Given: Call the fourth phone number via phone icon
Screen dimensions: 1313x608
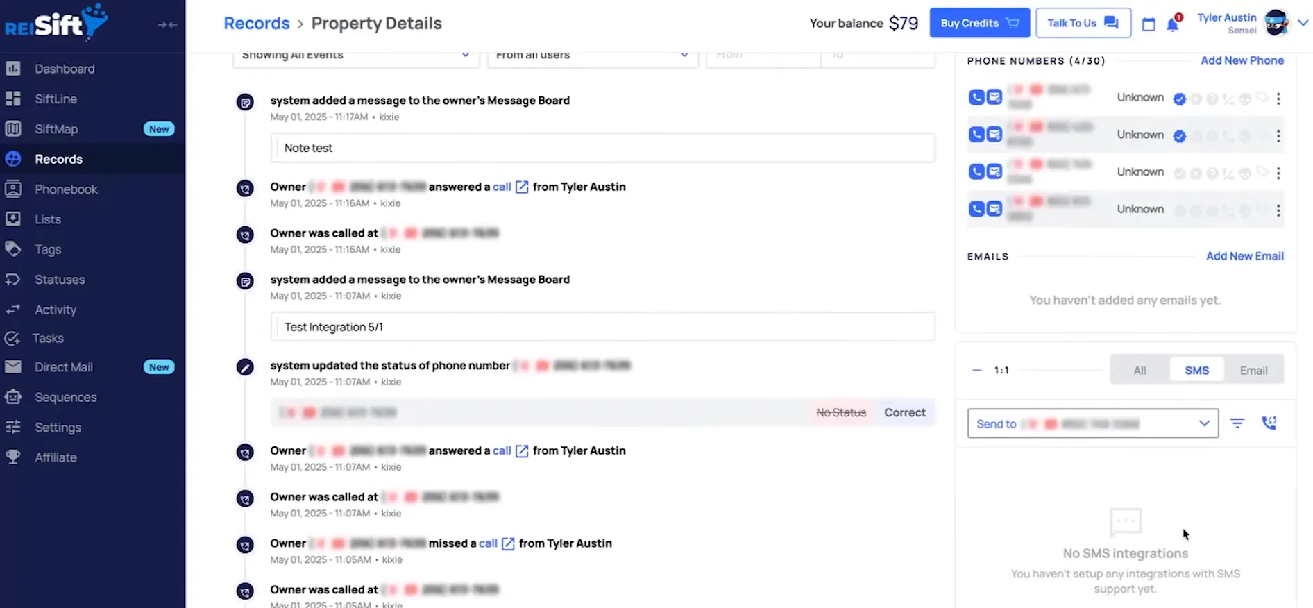Looking at the screenshot, I should click(976, 208).
